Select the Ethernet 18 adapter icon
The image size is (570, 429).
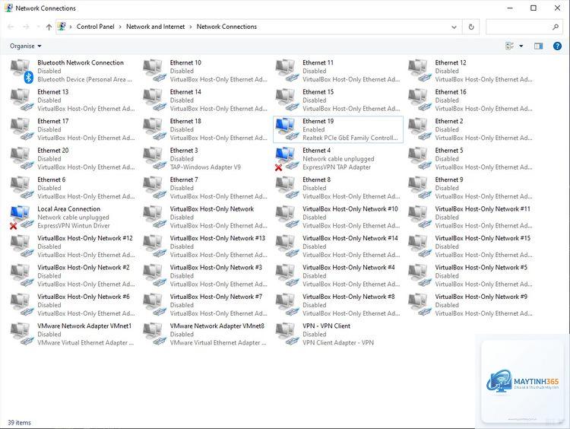pos(154,129)
